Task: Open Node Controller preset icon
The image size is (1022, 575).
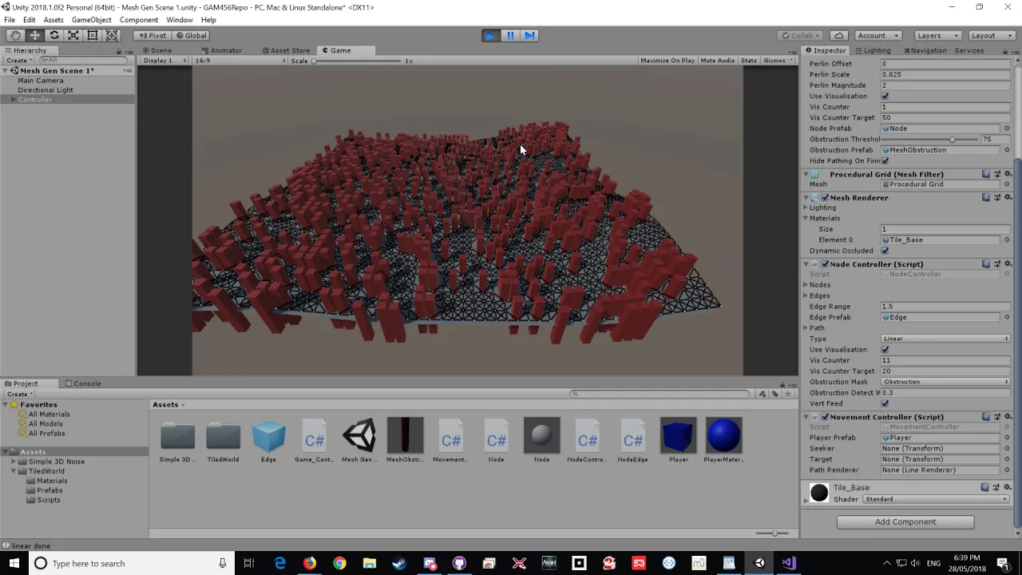Action: (996, 264)
